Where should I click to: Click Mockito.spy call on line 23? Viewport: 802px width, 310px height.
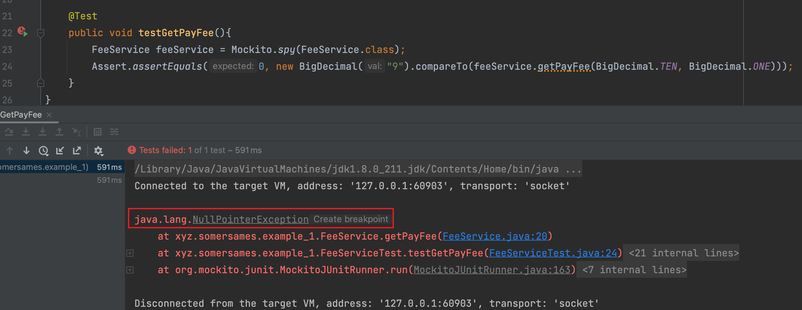pyautogui.click(x=263, y=50)
